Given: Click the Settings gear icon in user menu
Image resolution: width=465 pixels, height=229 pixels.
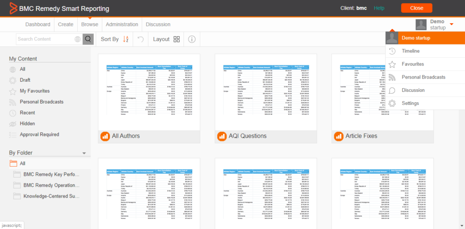Looking at the screenshot, I should coord(392,103).
